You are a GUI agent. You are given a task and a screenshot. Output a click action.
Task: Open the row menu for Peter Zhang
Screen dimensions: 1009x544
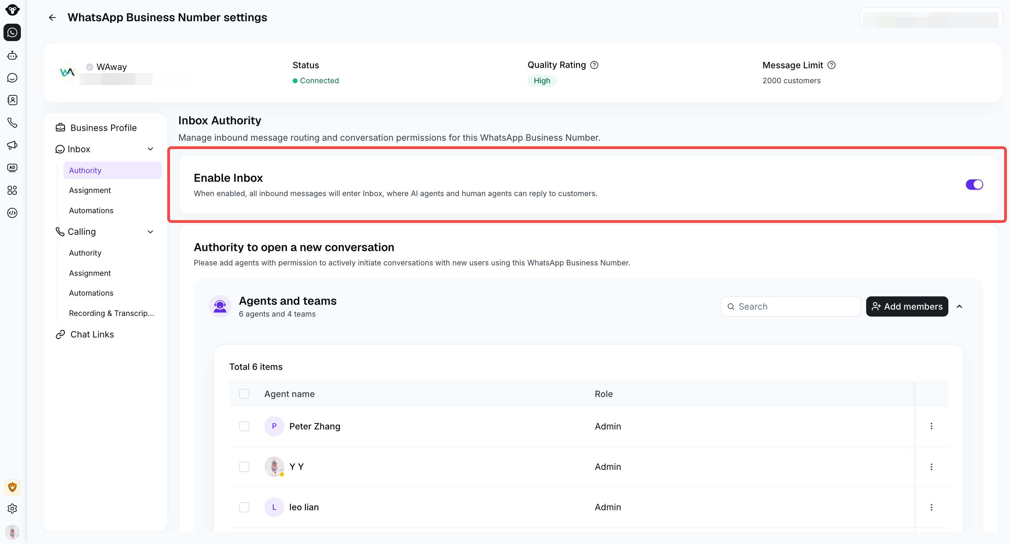(x=931, y=426)
